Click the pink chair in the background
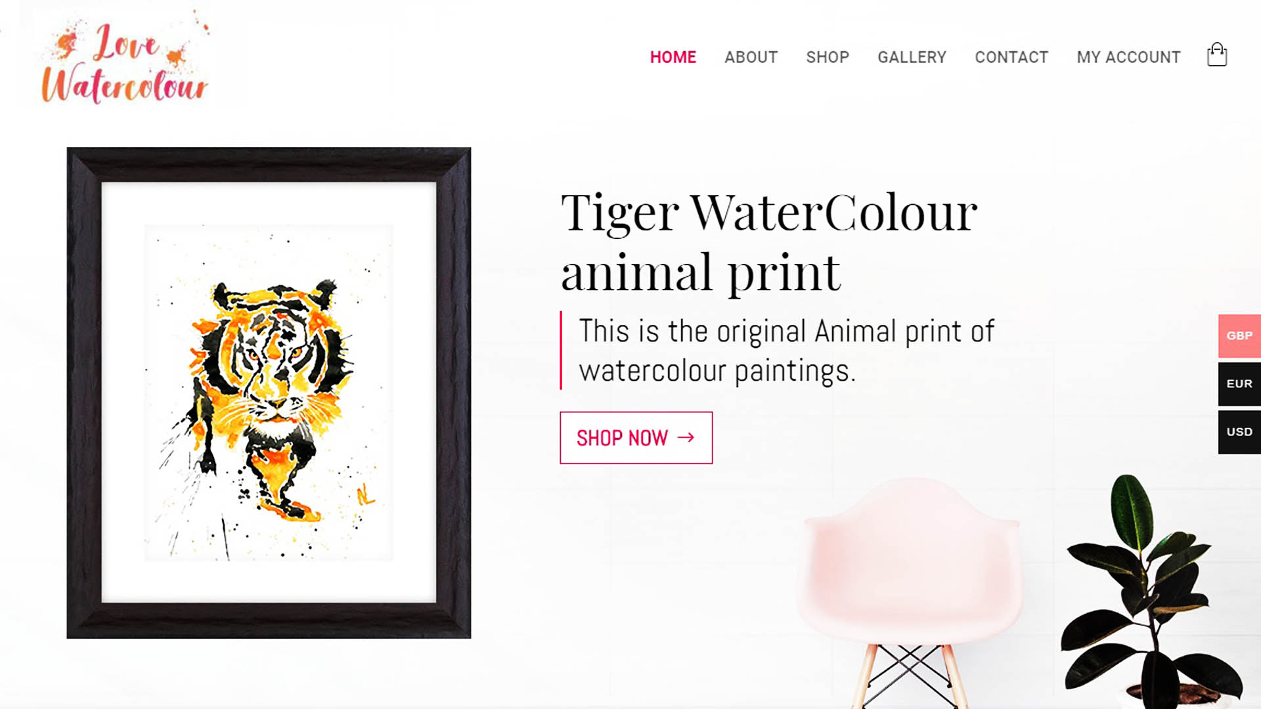This screenshot has width=1261, height=709. point(911,591)
